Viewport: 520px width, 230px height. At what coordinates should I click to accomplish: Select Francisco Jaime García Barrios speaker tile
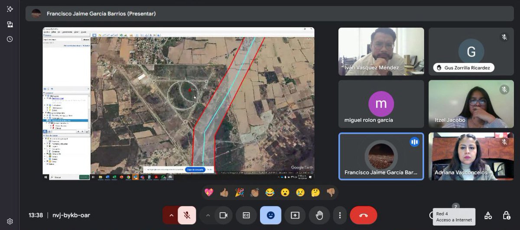[x=381, y=156]
